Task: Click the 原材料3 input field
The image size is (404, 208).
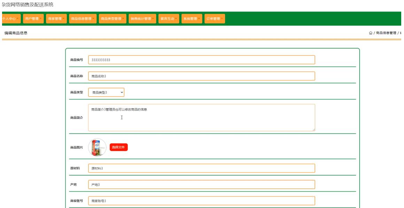Action: pos(202,168)
